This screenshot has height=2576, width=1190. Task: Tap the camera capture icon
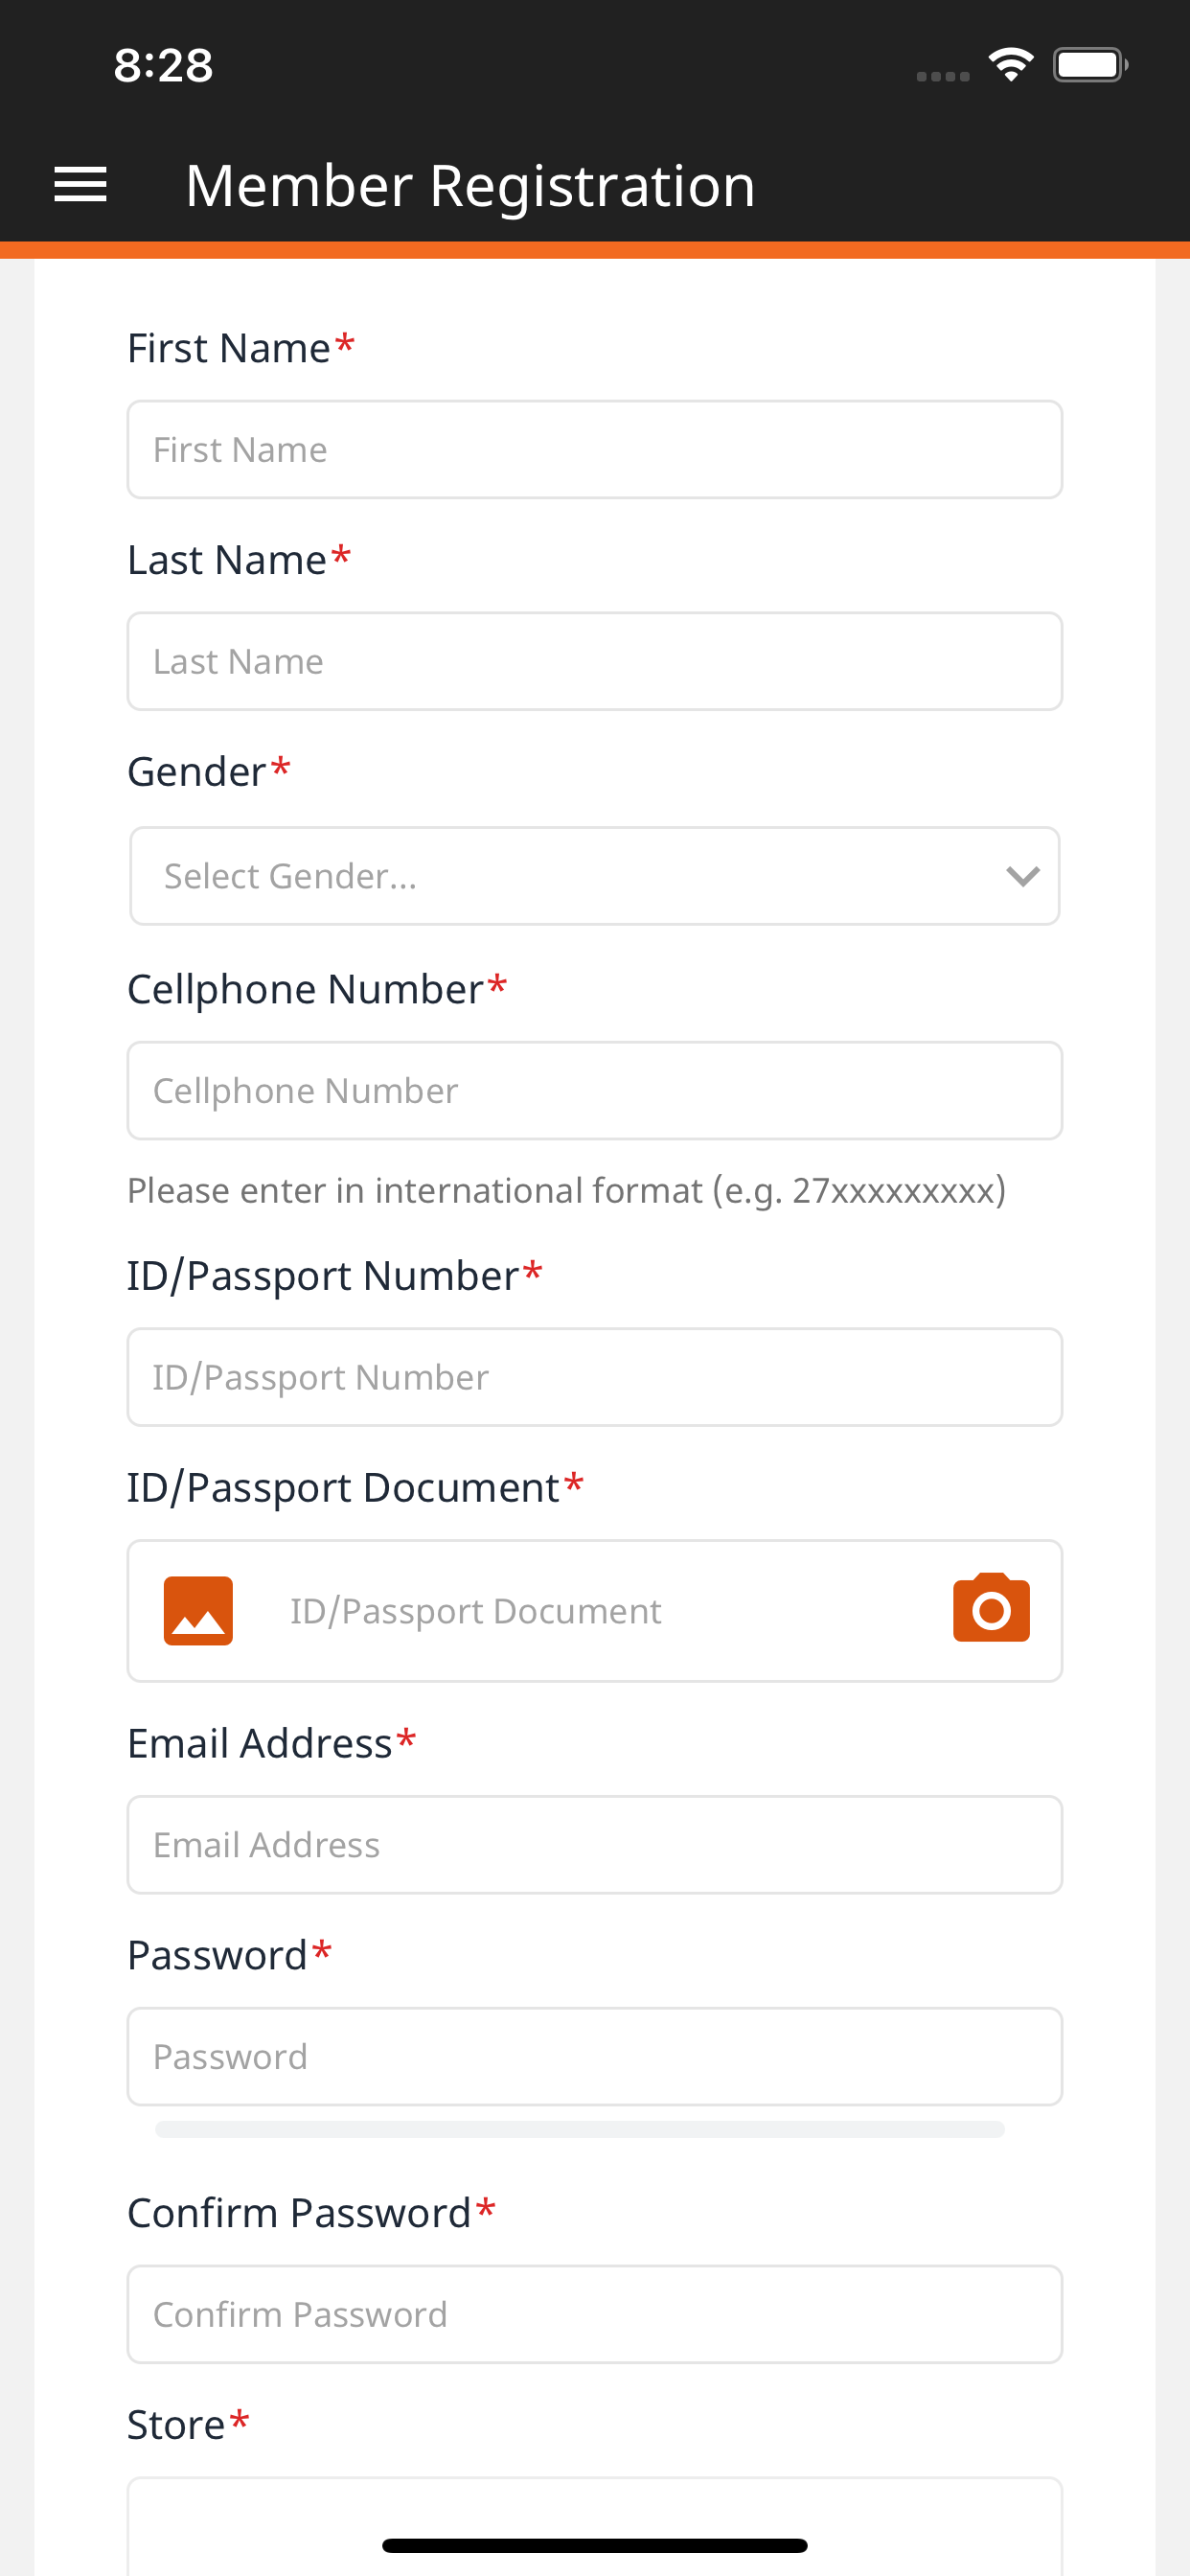[x=991, y=1608]
